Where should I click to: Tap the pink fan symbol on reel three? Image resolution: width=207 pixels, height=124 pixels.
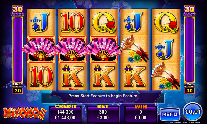(x=103, y=49)
